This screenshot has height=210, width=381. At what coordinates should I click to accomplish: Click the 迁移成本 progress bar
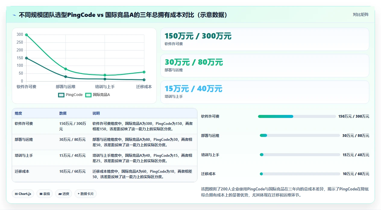pos(300,174)
